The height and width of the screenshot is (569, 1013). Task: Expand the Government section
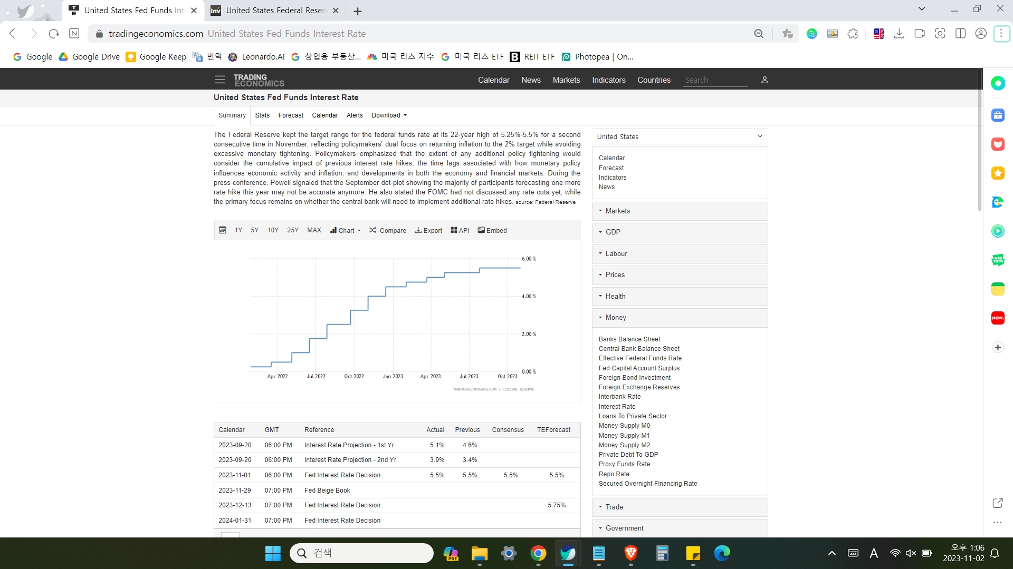click(x=680, y=528)
